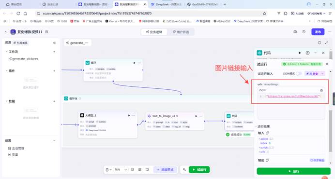Click the play icon in 代码 panel header
The image size is (335, 179).
click(300, 53)
